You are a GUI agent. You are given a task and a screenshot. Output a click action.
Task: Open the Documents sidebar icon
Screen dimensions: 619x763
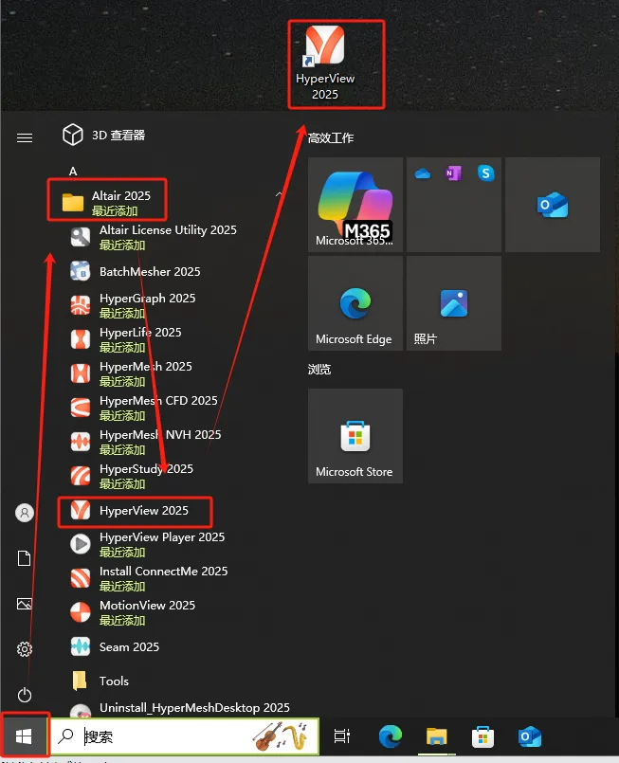point(25,558)
